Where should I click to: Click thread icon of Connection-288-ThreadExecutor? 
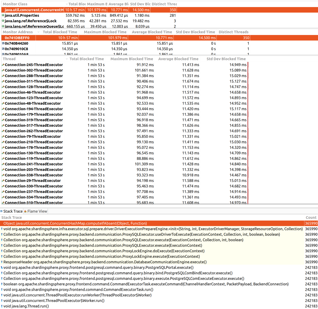tap(3, 76)
